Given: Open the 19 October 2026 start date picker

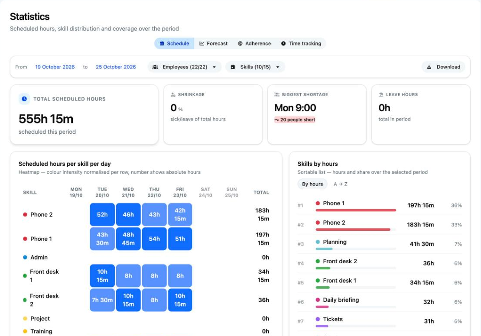Looking at the screenshot, I should pyautogui.click(x=55, y=67).
